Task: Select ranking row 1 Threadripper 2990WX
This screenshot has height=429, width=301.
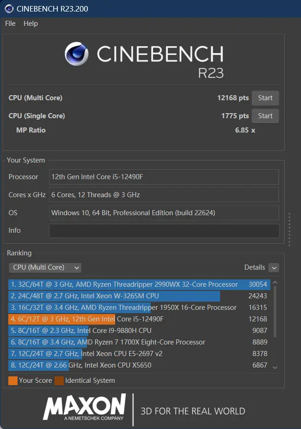Action: pos(140,284)
